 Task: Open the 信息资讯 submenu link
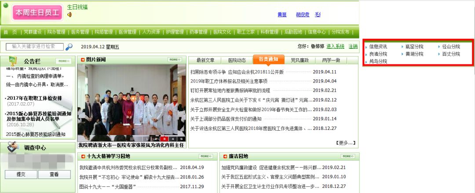point(378,46)
